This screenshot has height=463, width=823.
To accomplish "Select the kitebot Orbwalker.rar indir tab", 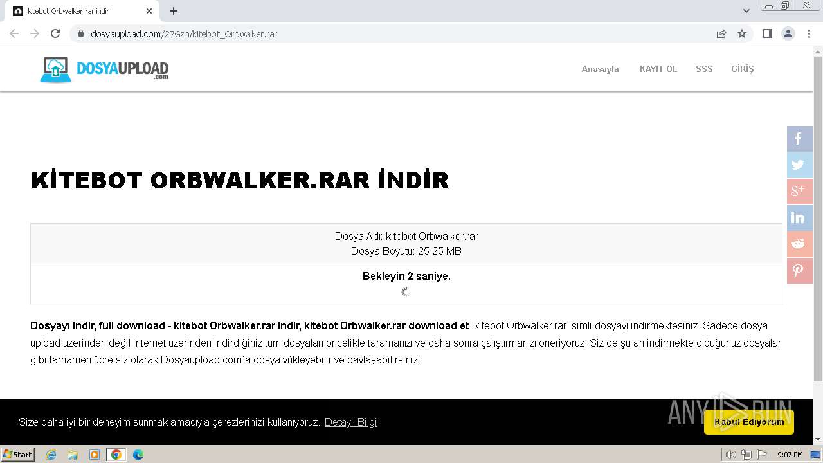I will click(82, 11).
